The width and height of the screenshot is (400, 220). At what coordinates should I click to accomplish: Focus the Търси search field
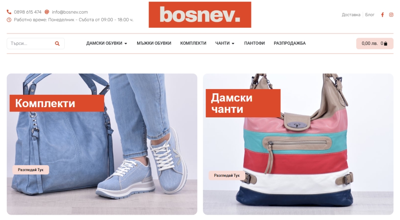tap(36, 43)
